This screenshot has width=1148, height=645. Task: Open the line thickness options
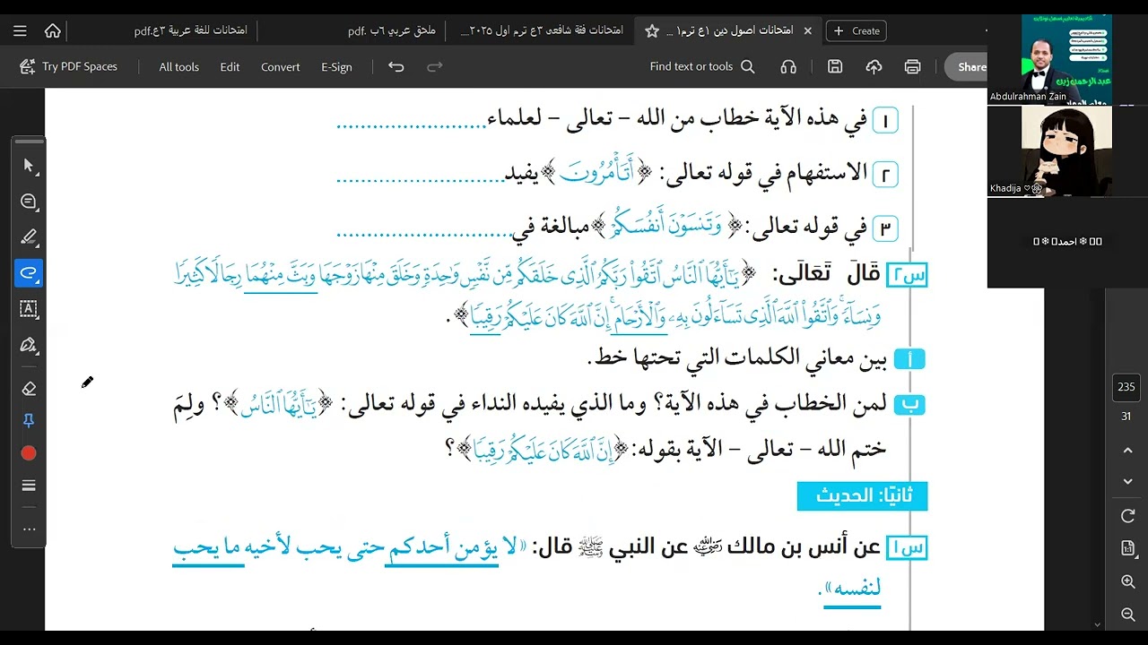(29, 486)
